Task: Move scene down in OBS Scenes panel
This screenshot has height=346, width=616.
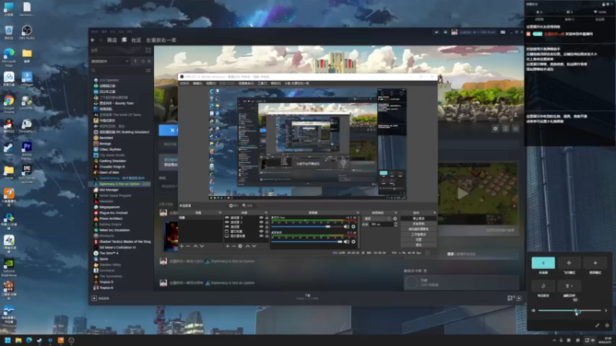Action: click(x=202, y=246)
